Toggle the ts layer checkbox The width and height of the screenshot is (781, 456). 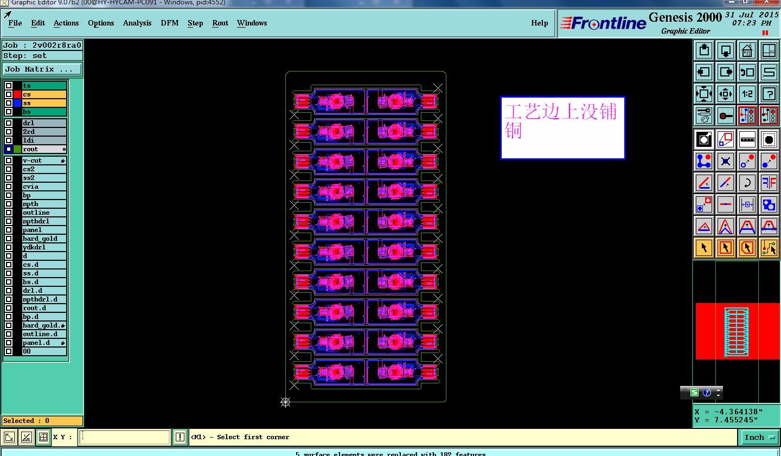[x=9, y=86]
